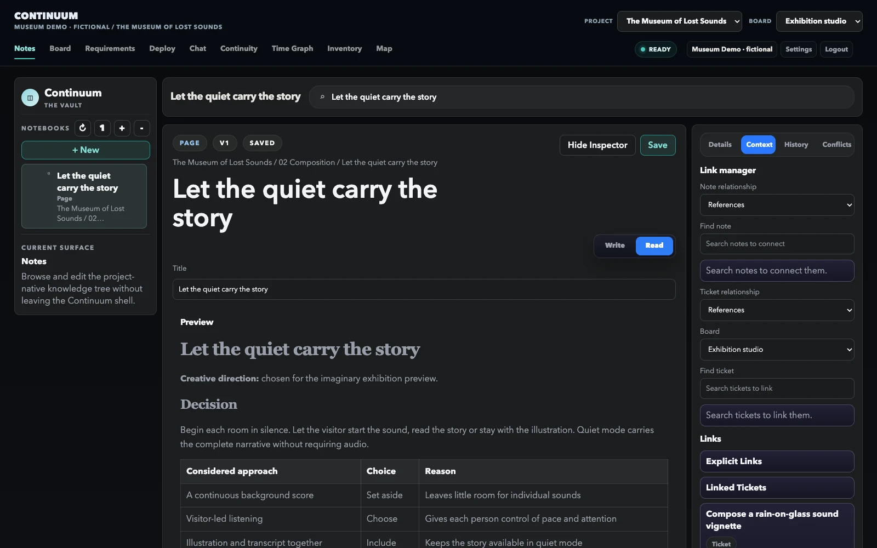Viewport: 877px width, 548px height.
Task: Click the 'Decision' heading in preview
Action: [209, 404]
